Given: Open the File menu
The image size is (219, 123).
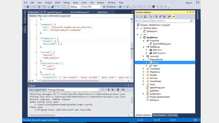Looking at the screenshot, I should 25,3.
